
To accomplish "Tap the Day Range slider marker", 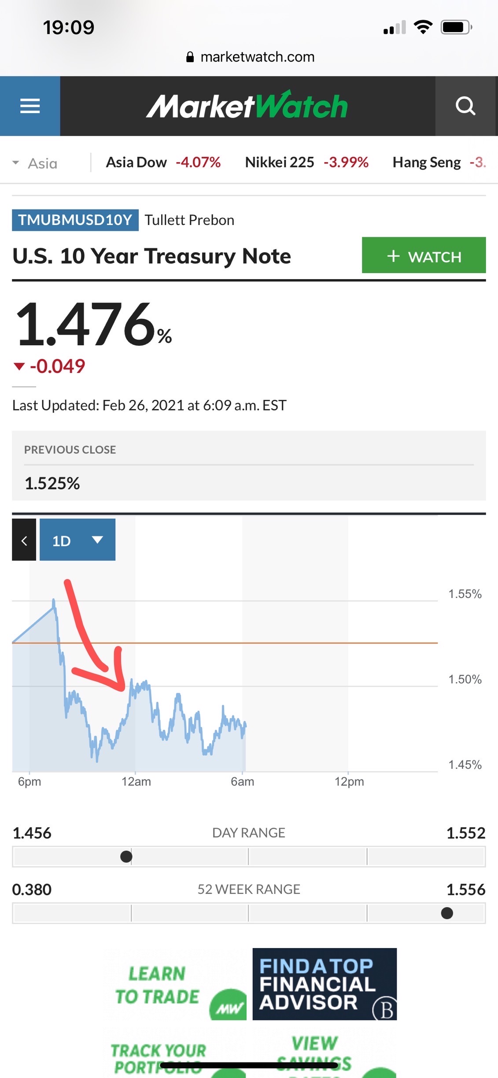I will [x=126, y=856].
